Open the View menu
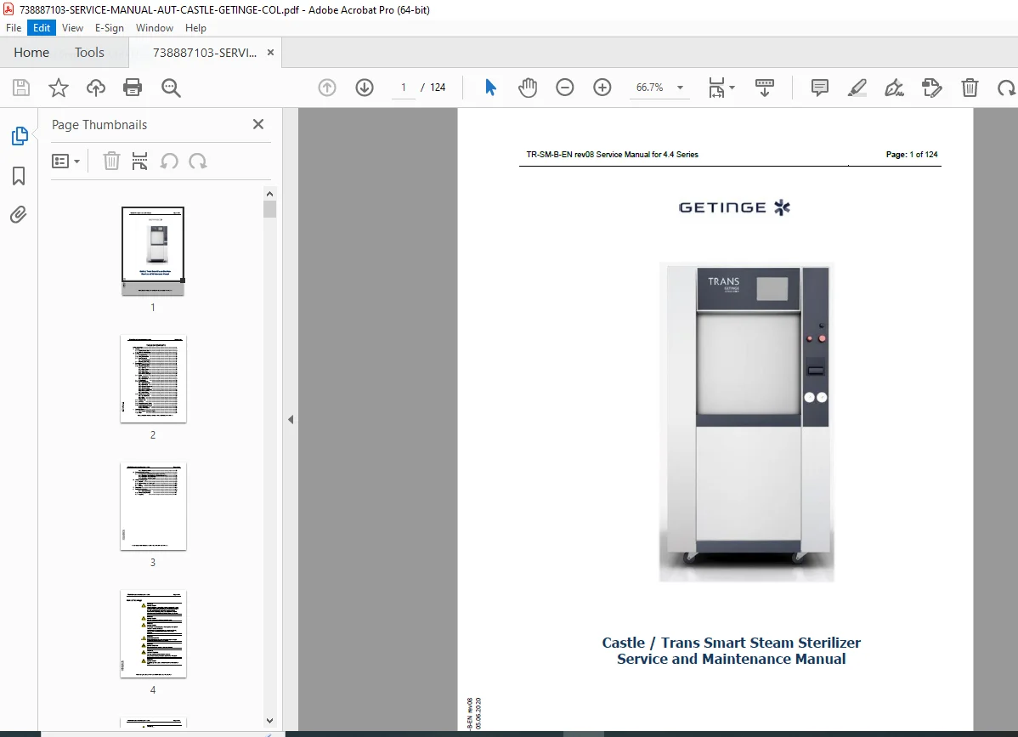The width and height of the screenshot is (1018, 737). pos(72,28)
